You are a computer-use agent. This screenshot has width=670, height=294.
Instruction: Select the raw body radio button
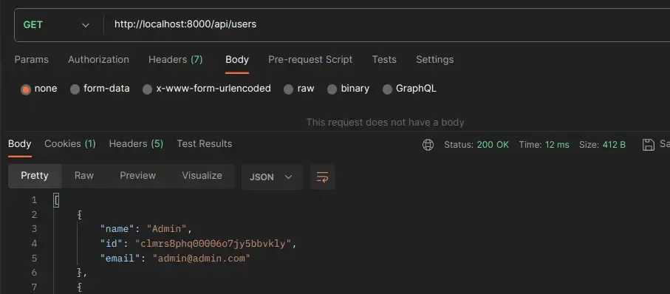[x=289, y=89]
